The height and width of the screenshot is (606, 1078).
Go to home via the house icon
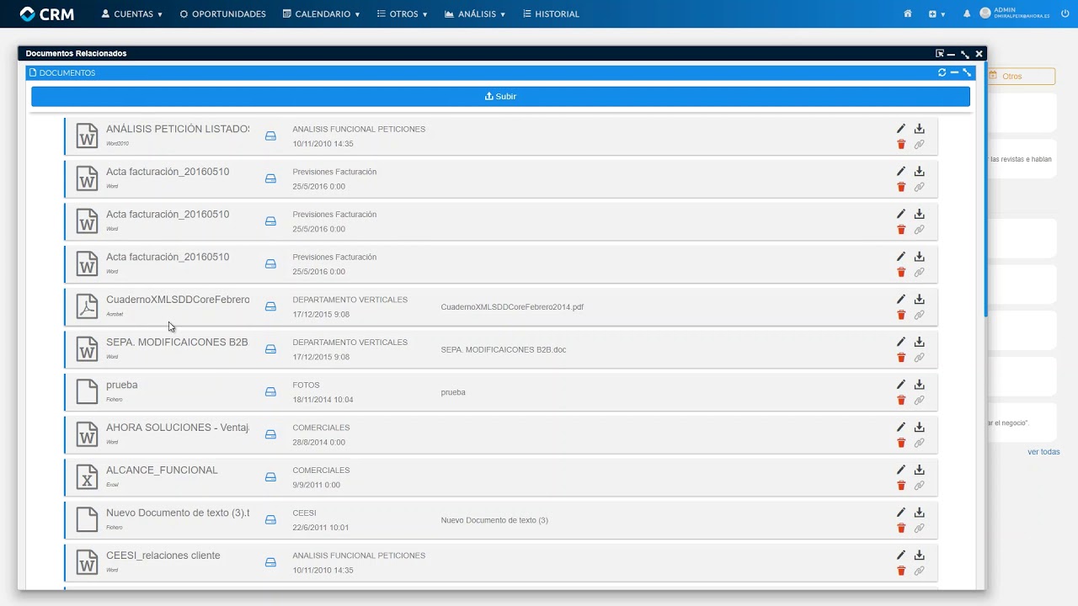pos(908,14)
